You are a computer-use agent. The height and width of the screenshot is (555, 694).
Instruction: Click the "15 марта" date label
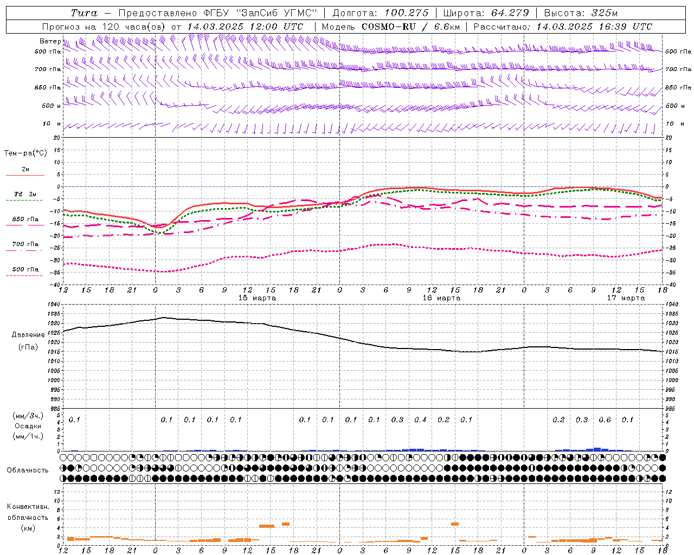257,298
